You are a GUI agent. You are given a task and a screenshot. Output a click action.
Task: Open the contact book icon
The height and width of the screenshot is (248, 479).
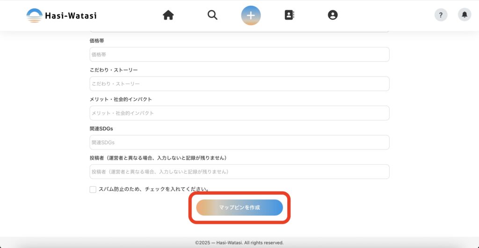point(290,15)
